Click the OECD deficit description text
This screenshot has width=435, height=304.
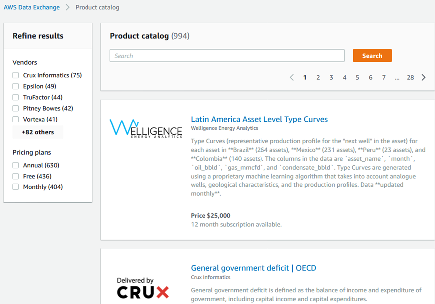point(306,294)
